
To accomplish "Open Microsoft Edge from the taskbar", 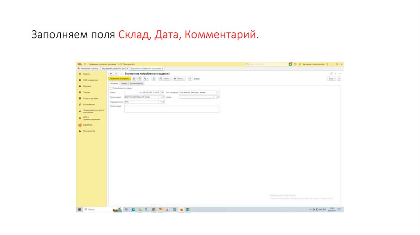I will 133,210.
